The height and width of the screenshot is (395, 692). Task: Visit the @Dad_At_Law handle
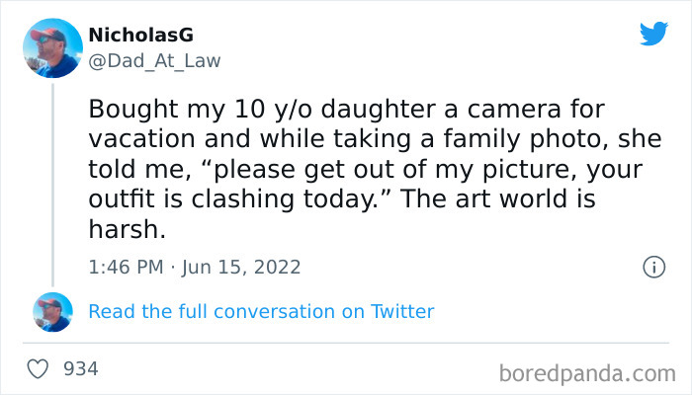click(154, 60)
